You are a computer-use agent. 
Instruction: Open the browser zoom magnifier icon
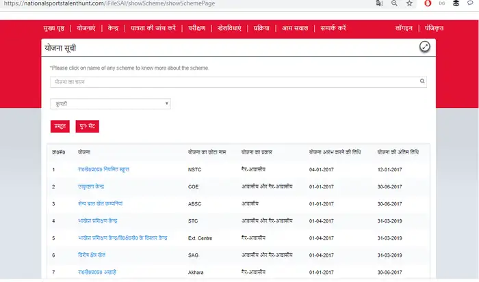[395, 3]
